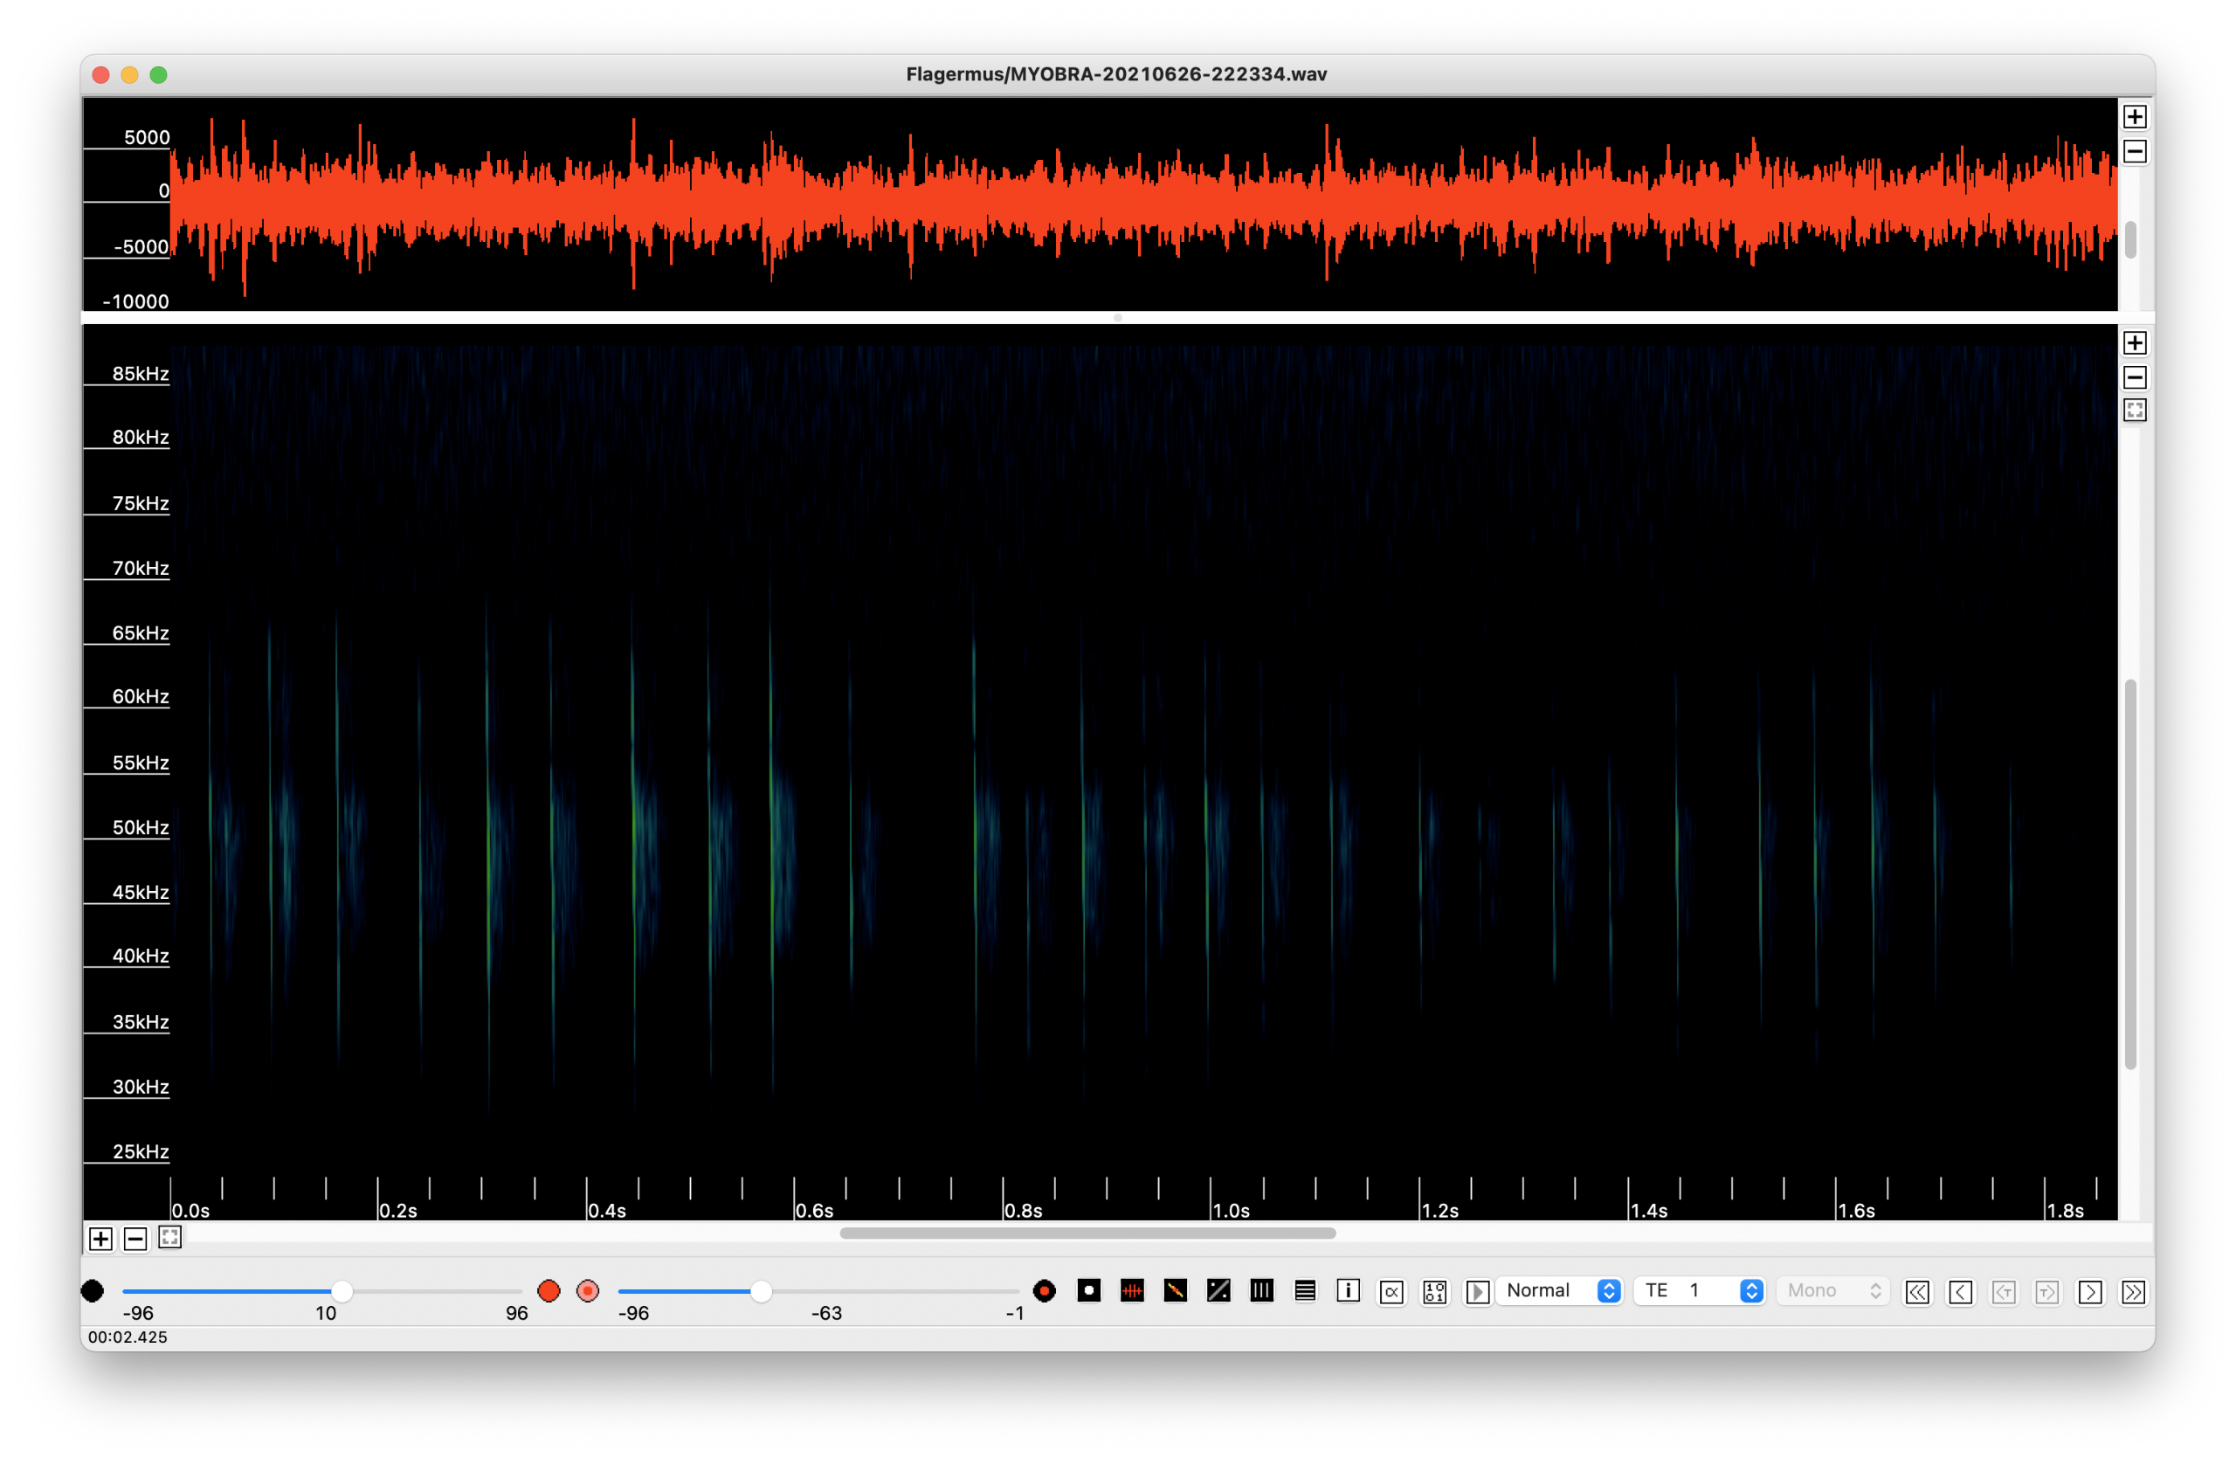The width and height of the screenshot is (2236, 1458).
Task: Click the stop button with white square
Action: coord(1088,1291)
